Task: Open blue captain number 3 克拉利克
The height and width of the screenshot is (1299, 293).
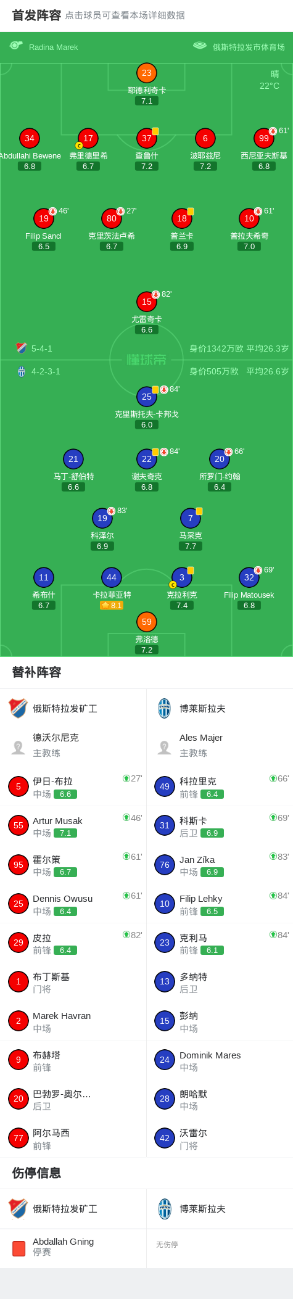Action: point(182,577)
